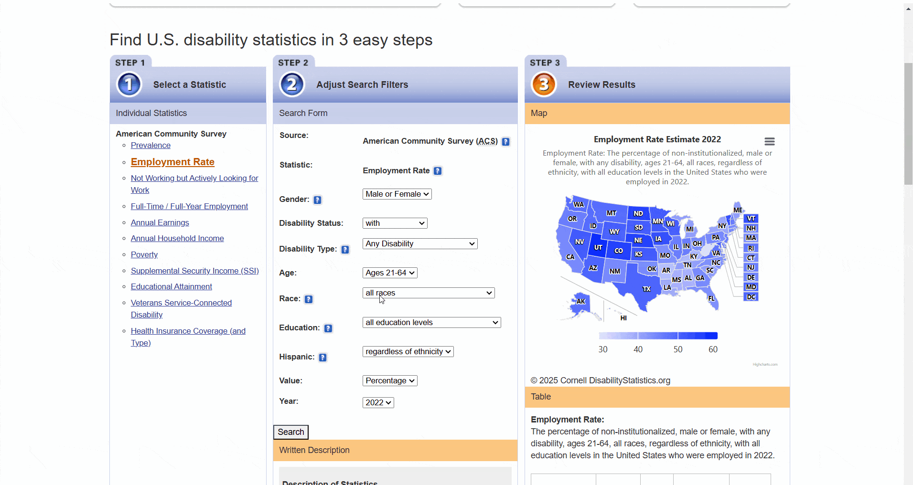Click the Gender help question-mark icon
The image size is (913, 485).
click(x=317, y=200)
